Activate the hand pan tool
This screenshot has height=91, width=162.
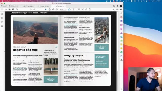coord(50,10)
